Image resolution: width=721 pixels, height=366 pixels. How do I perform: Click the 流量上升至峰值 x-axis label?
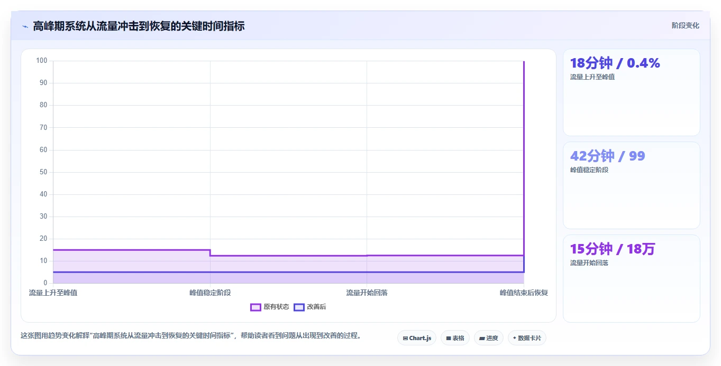[53, 293]
